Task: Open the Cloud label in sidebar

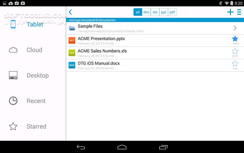Action: [34, 50]
